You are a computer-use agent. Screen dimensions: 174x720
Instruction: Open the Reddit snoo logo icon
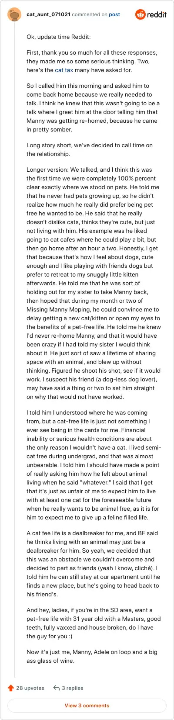click(141, 14)
